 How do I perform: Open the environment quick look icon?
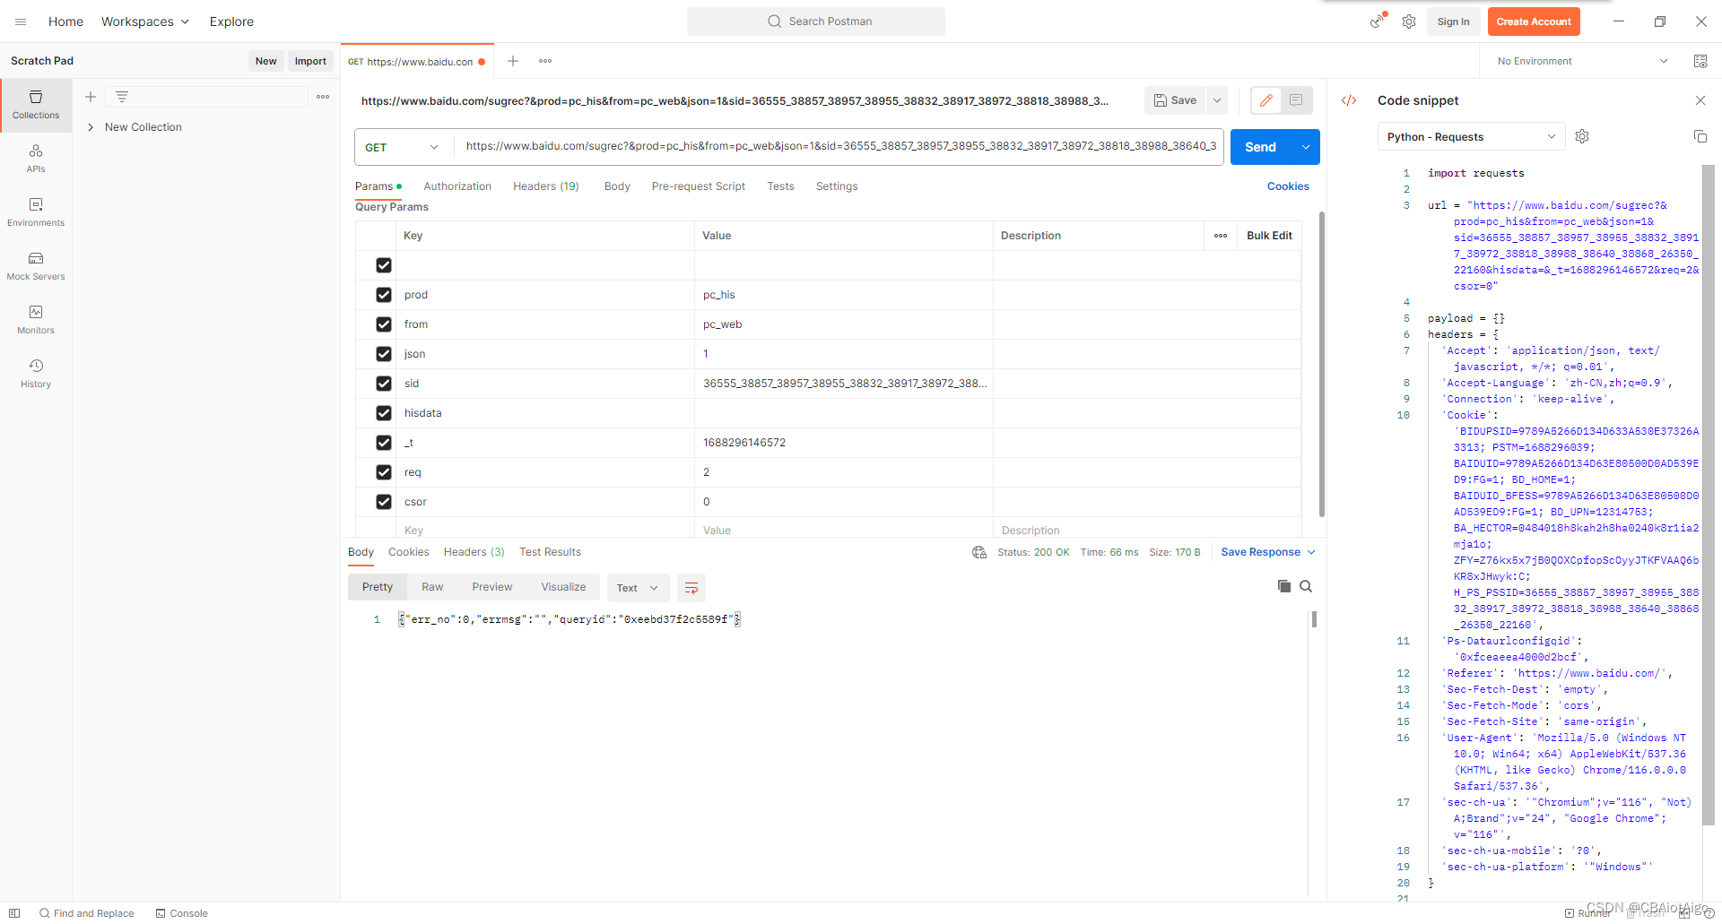click(1700, 61)
